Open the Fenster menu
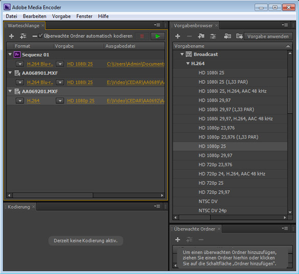 [x=84, y=16]
